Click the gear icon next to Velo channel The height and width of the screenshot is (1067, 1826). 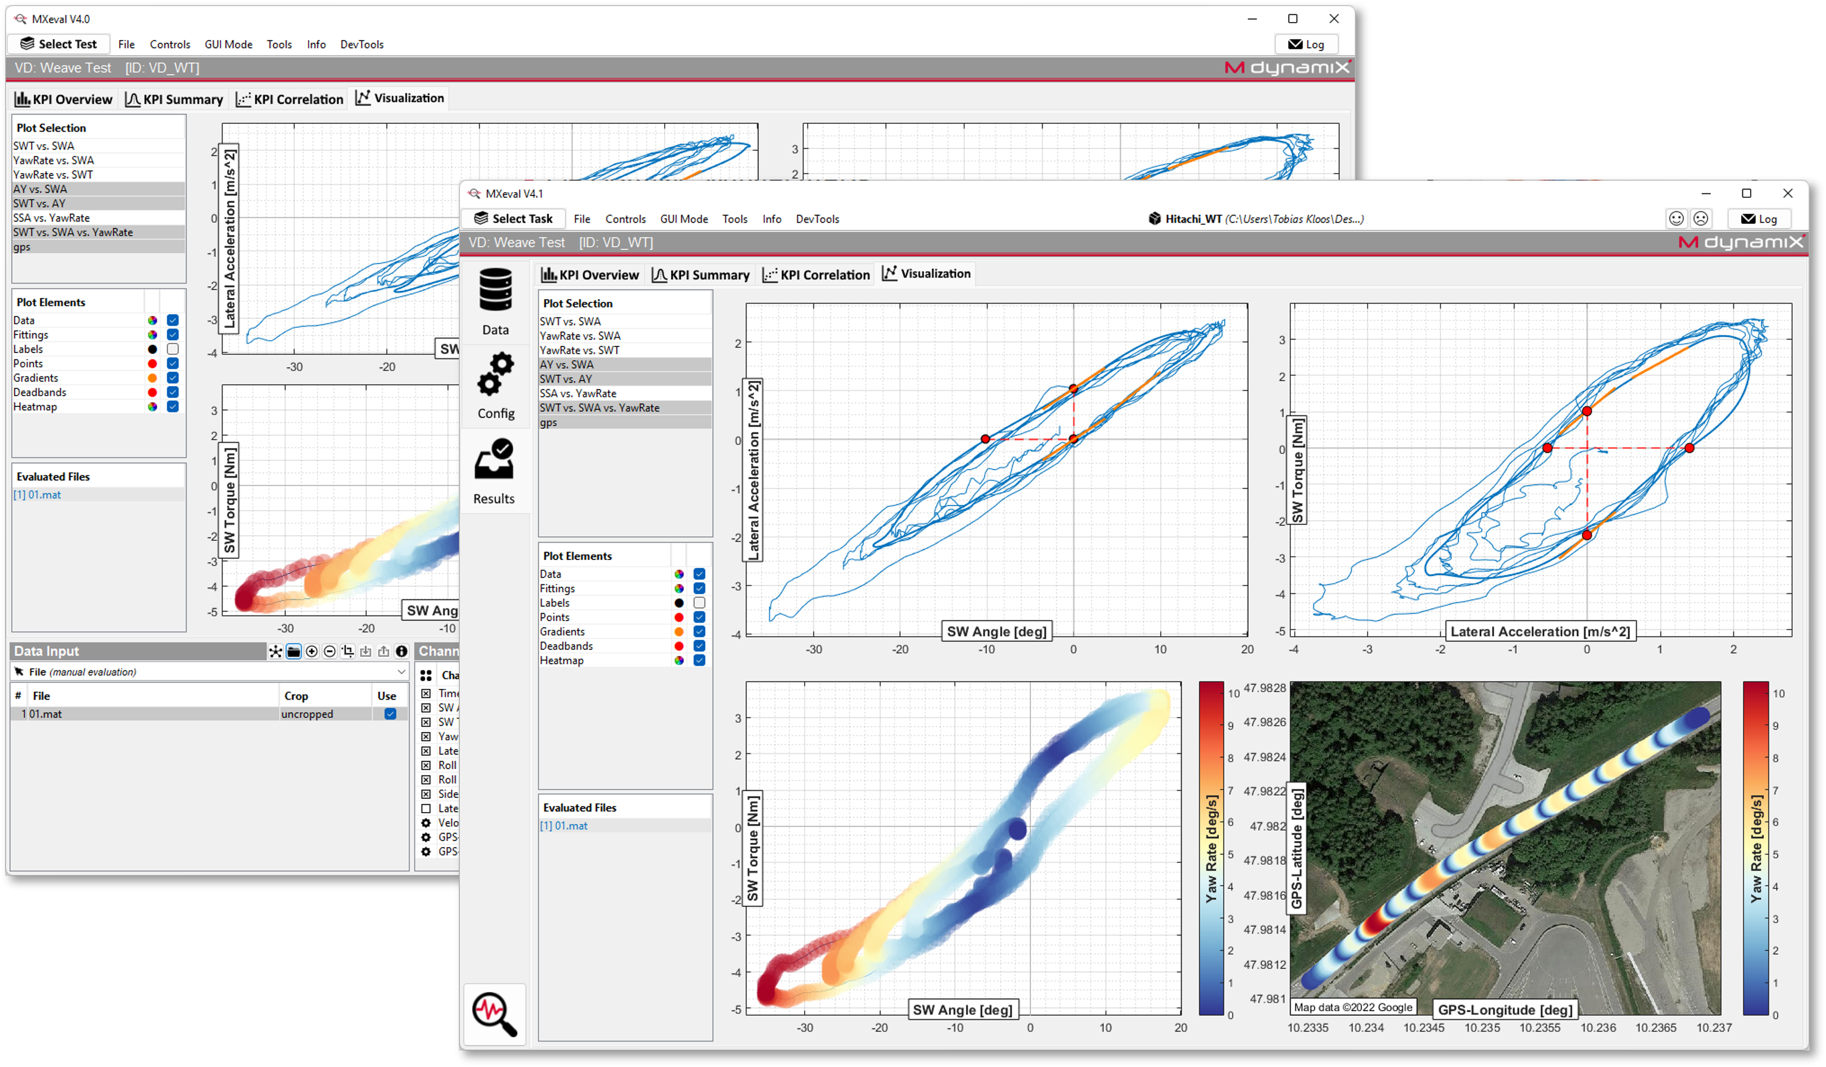point(426,823)
